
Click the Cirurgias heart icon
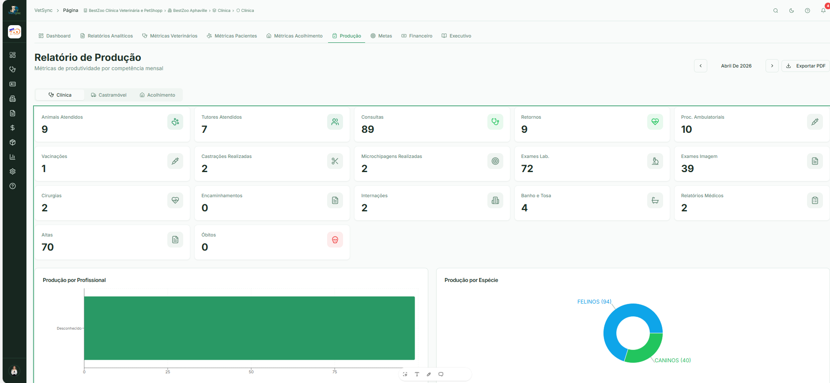tap(175, 200)
